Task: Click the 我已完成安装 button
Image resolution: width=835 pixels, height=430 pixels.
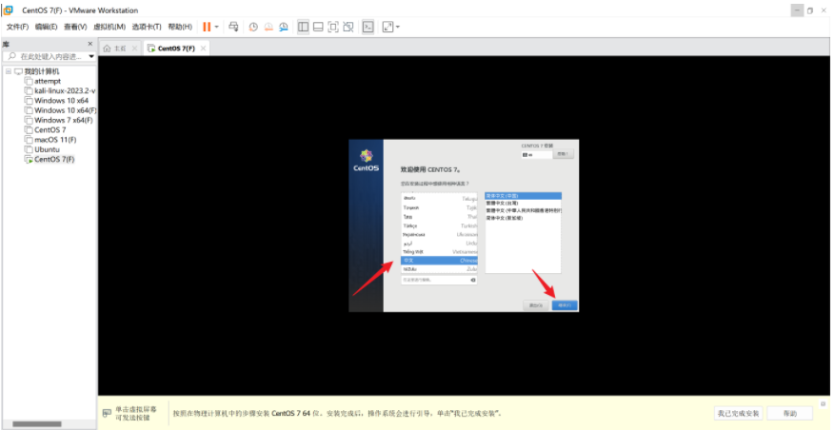Action: (x=738, y=414)
